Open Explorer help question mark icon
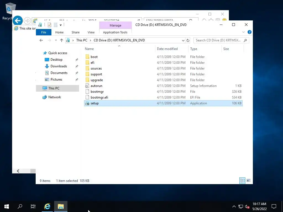The height and width of the screenshot is (212, 283). (250, 32)
